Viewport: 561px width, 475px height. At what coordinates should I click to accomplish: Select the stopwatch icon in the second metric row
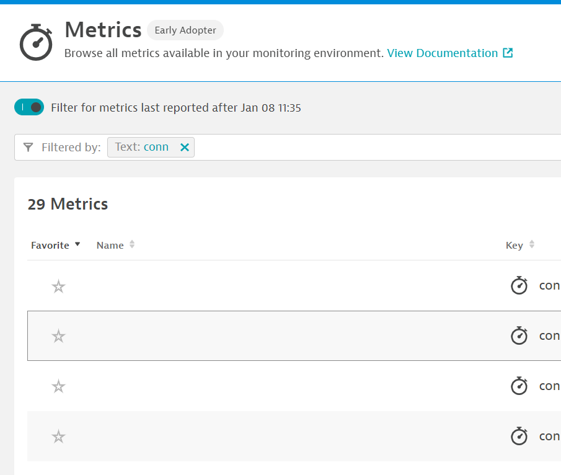click(519, 335)
